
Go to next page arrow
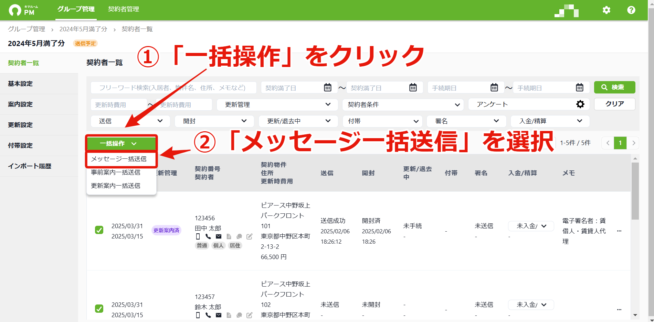[x=633, y=143]
